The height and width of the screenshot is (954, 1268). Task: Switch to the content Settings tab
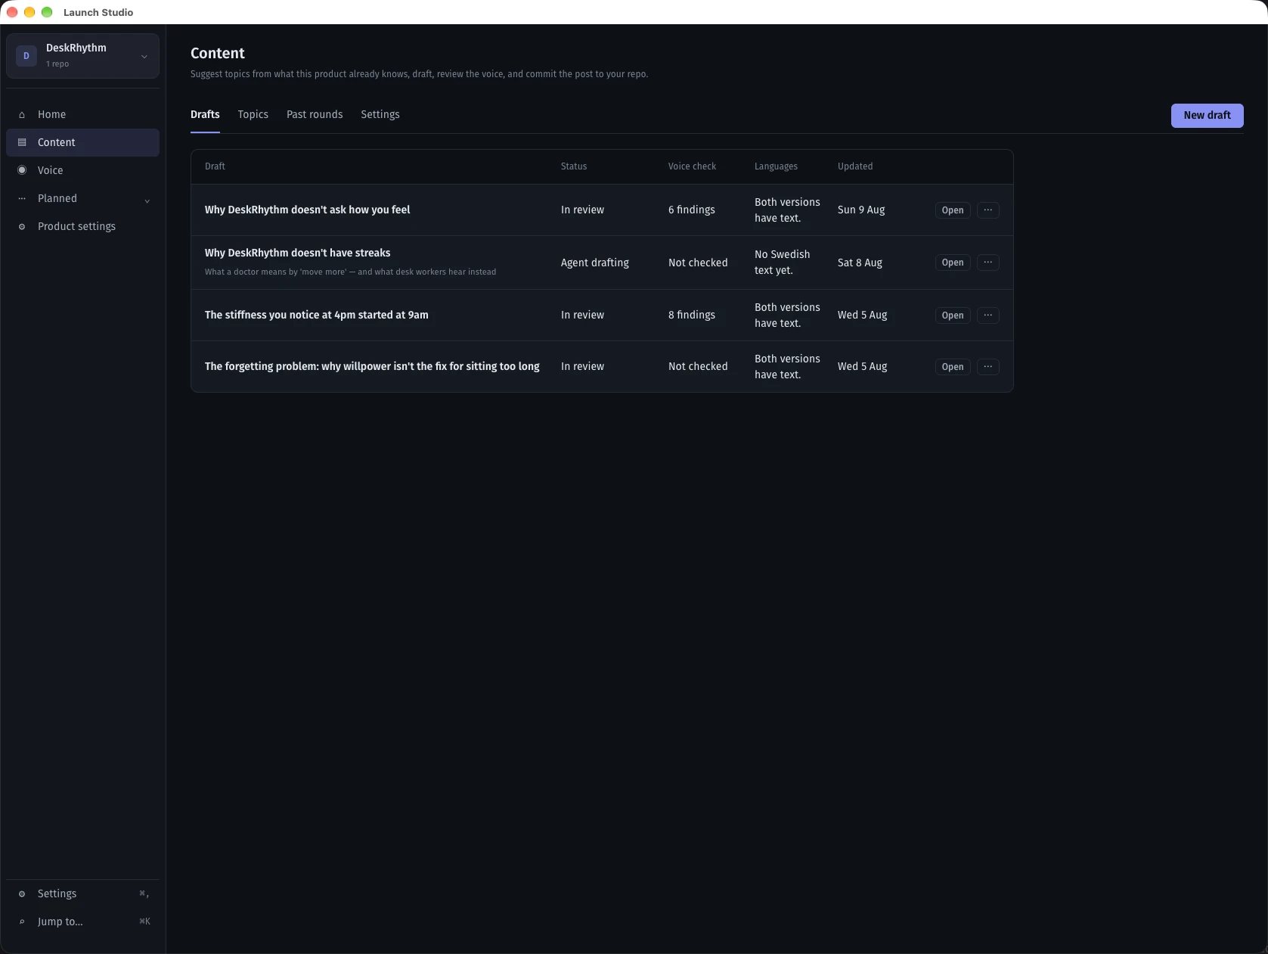[380, 114]
